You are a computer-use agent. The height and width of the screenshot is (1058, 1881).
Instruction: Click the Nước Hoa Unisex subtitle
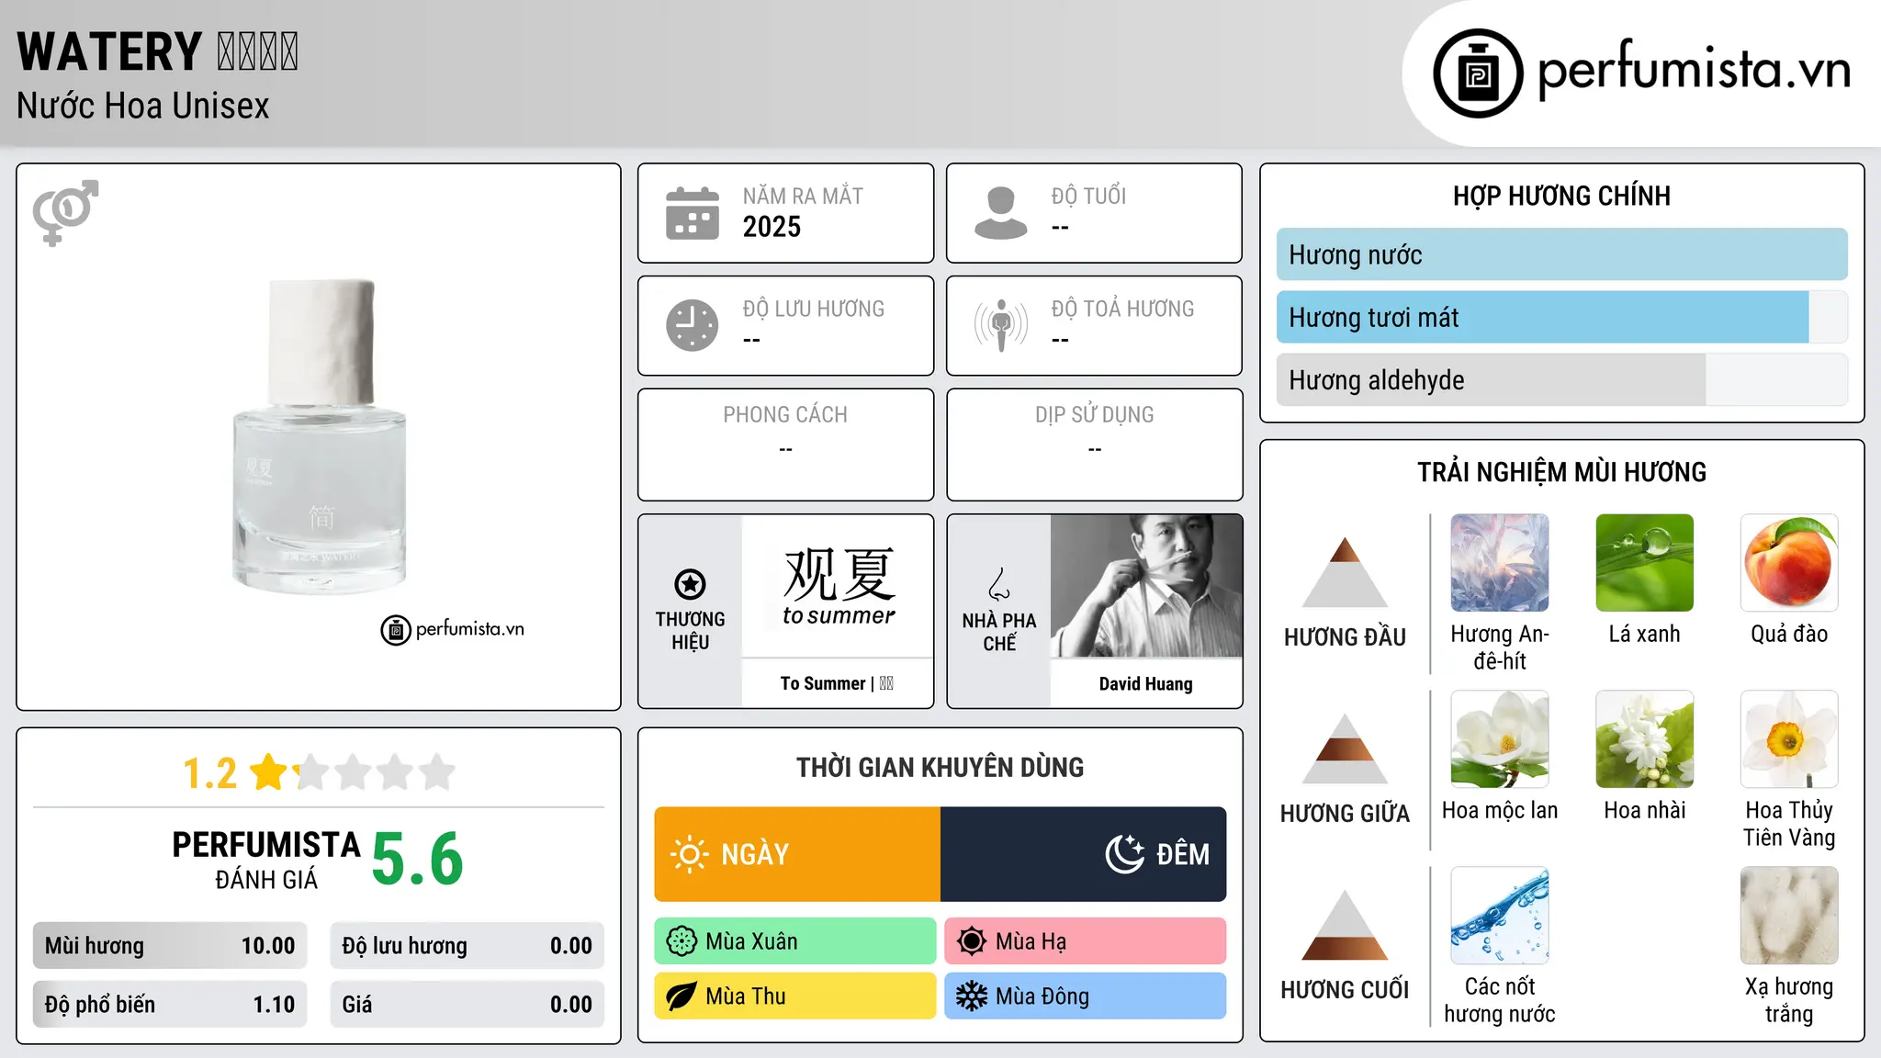tap(143, 106)
